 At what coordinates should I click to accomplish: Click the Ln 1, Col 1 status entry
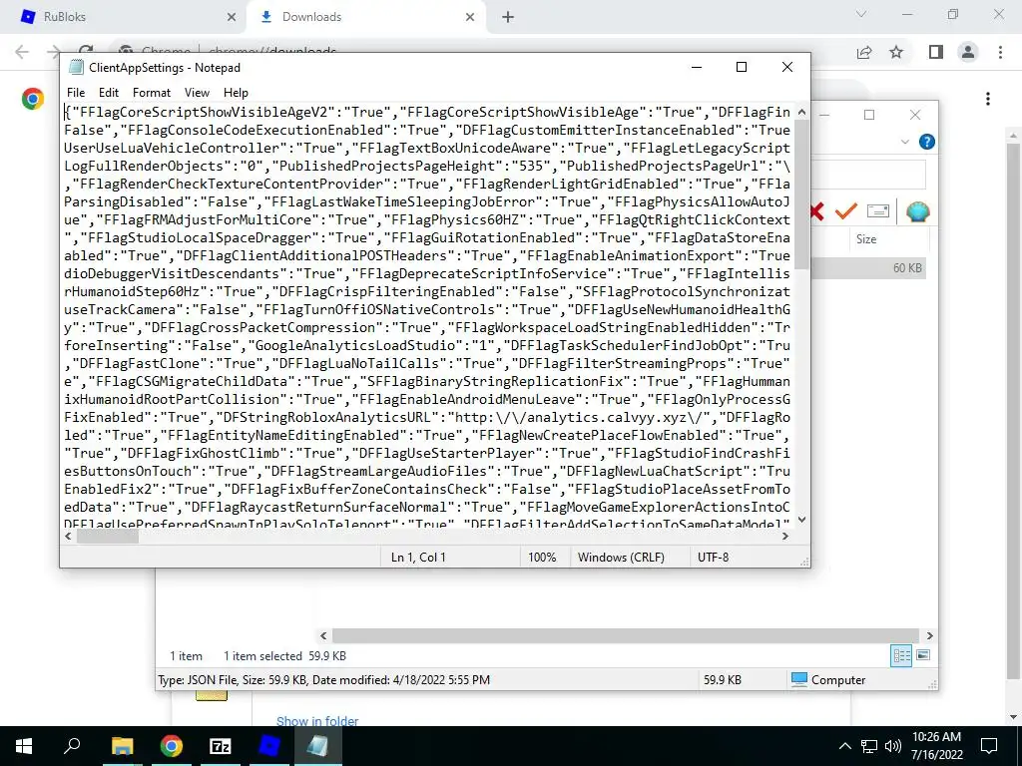tap(418, 557)
